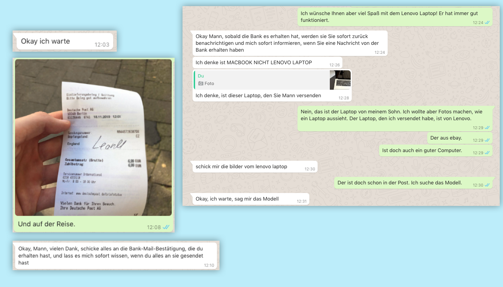This screenshot has height=287, width=503.
Task: Click the quoted reply labeled Du
Action: (x=272, y=80)
